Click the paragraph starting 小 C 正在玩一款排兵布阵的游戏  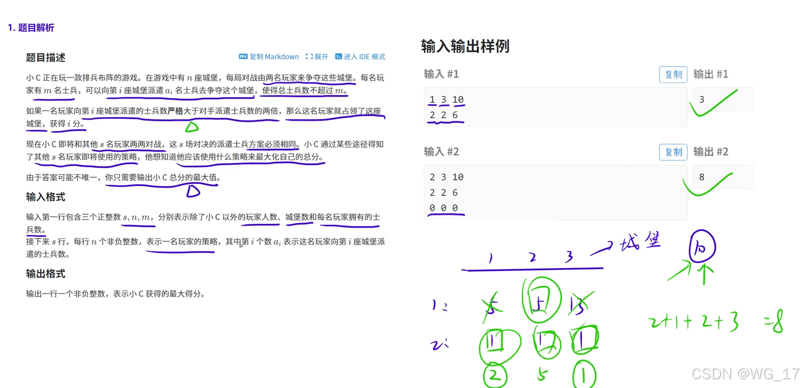(205, 84)
